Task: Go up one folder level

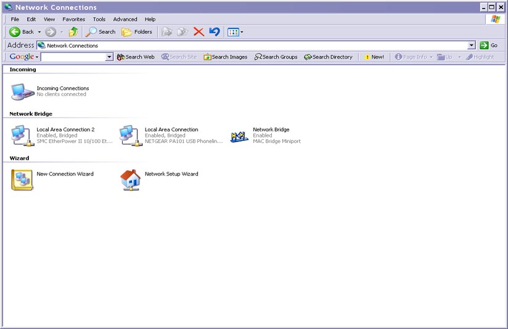Action: [73, 32]
